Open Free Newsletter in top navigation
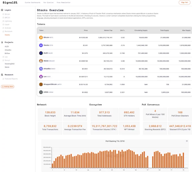The width and height of the screenshot is (192, 172). [64, 3]
